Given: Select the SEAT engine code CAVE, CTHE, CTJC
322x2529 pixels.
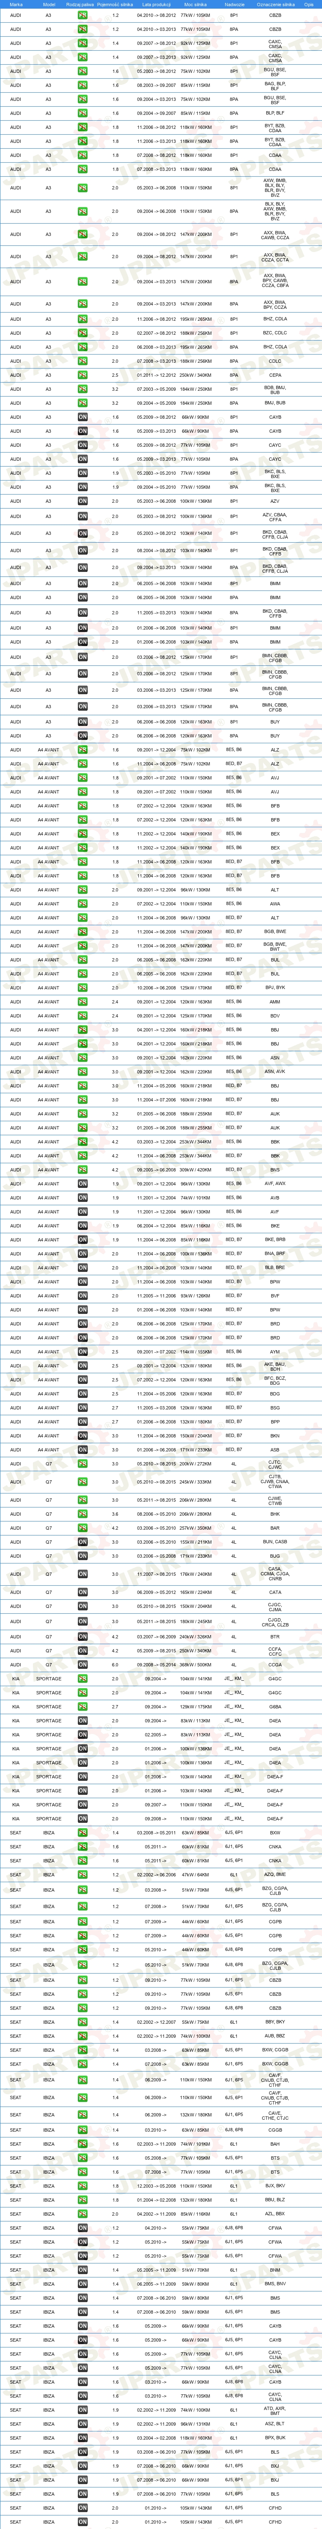Looking at the screenshot, I should point(275,2116).
